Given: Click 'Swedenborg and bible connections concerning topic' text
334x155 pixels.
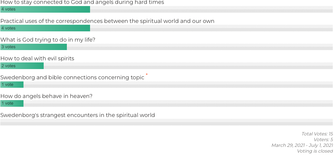Looking at the screenshot, I should coord(72,77).
